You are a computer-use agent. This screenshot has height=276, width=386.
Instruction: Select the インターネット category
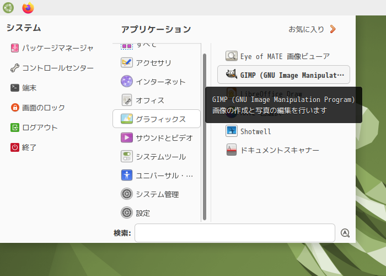click(x=157, y=81)
